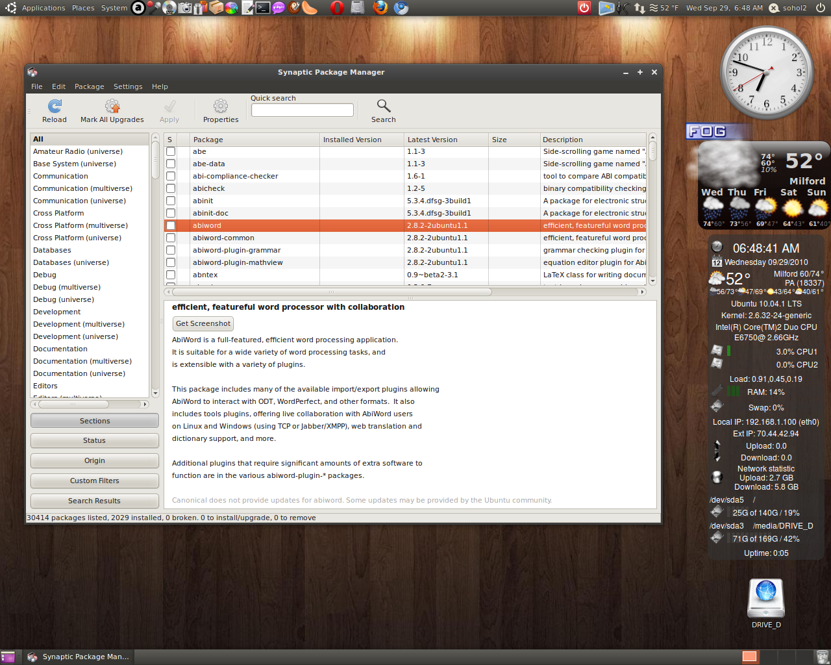Select the abiword-plugin-mathview package row
This screenshot has height=665, width=831.
[x=406, y=262]
